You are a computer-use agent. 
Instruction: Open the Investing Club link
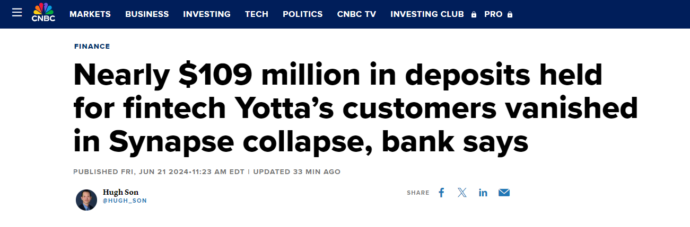click(427, 14)
